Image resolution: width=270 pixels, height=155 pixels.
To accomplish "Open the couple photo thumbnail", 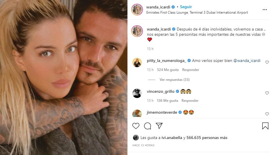I will (64, 77).
